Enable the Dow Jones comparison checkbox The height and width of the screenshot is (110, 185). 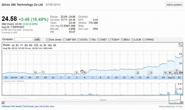coord(48,39)
